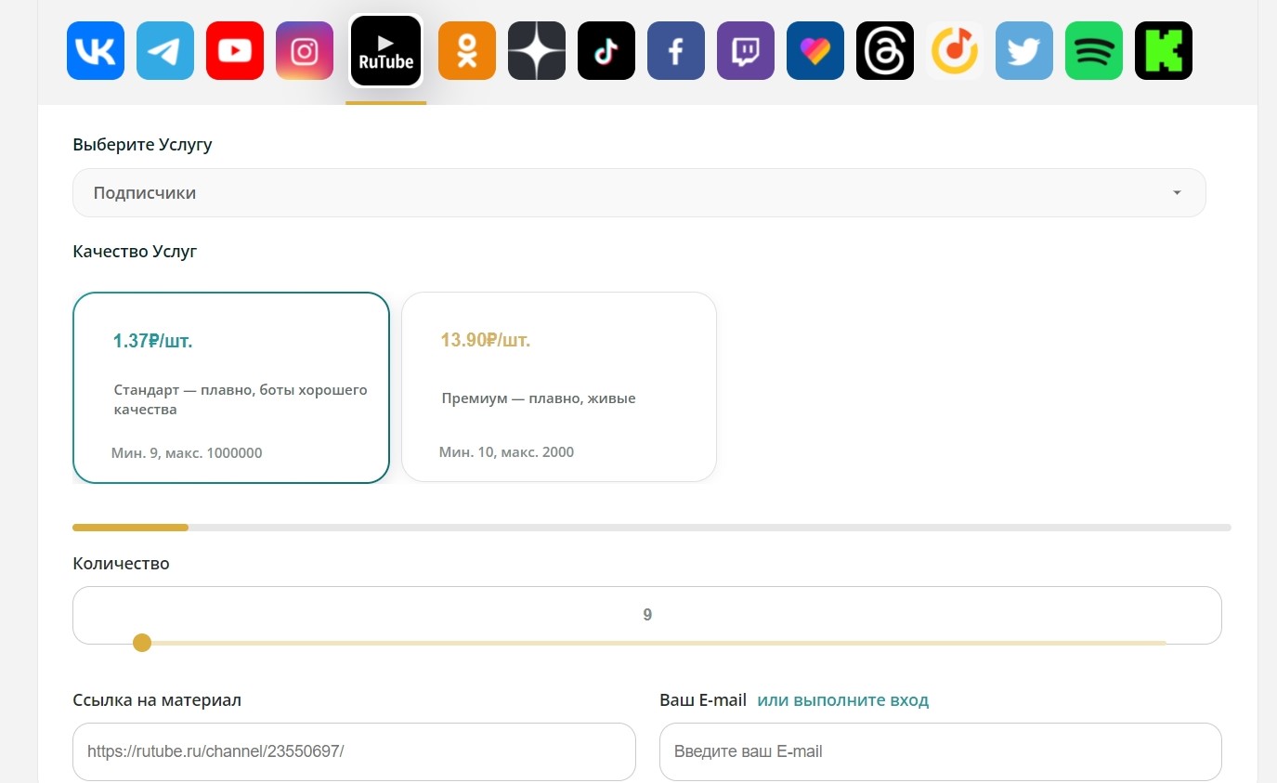
Task: Pick the green Kick icon
Action: [1164, 50]
